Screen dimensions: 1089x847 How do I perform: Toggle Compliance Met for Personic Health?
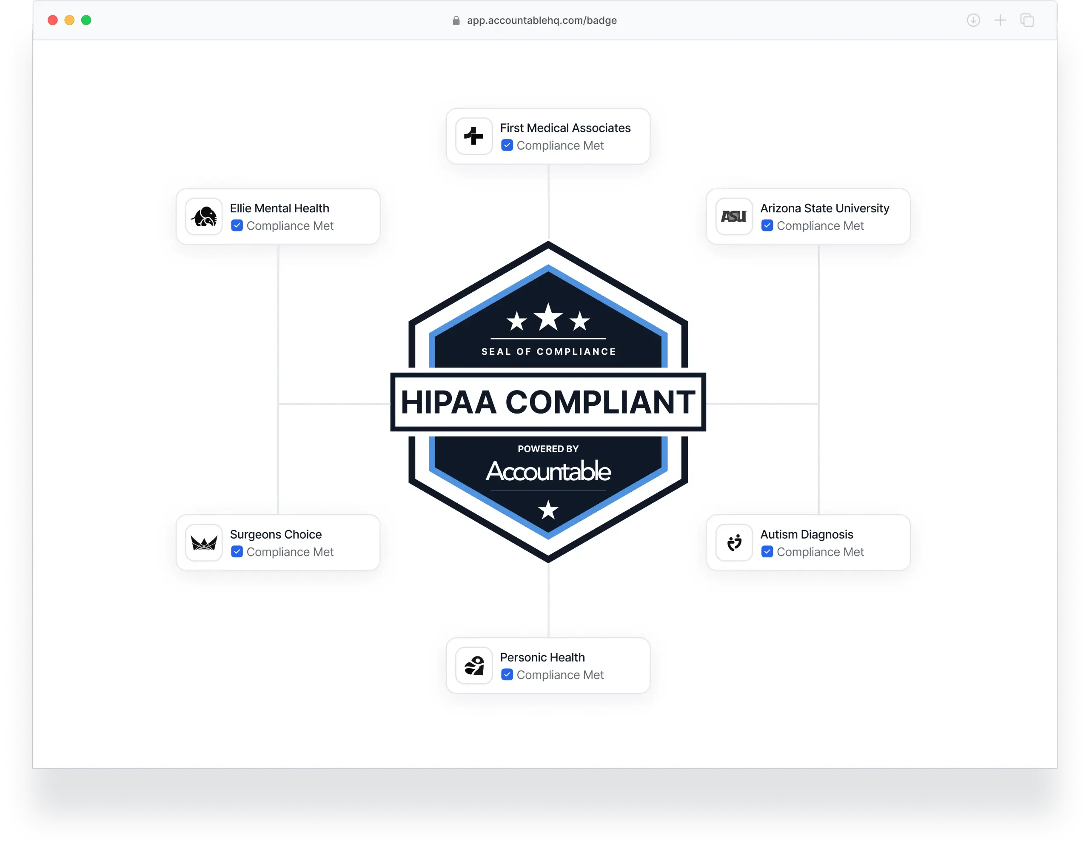[x=507, y=675]
